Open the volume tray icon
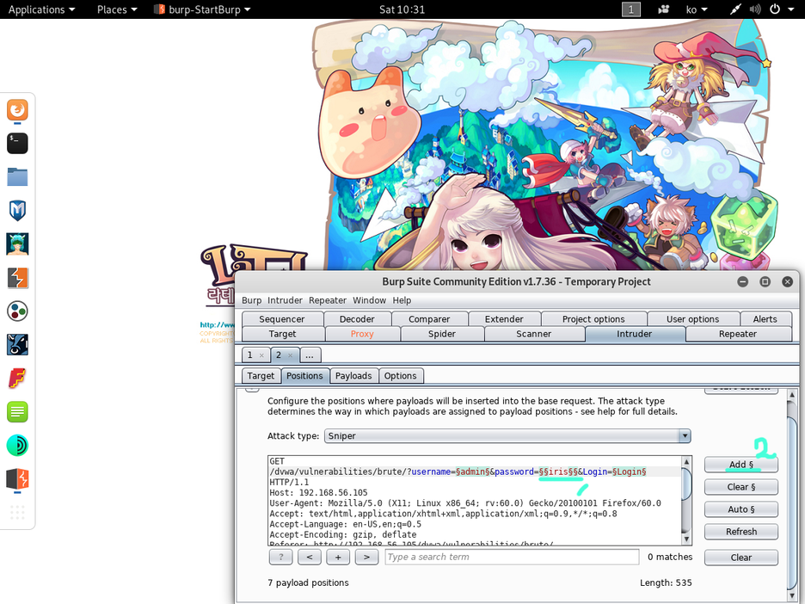 coord(755,9)
